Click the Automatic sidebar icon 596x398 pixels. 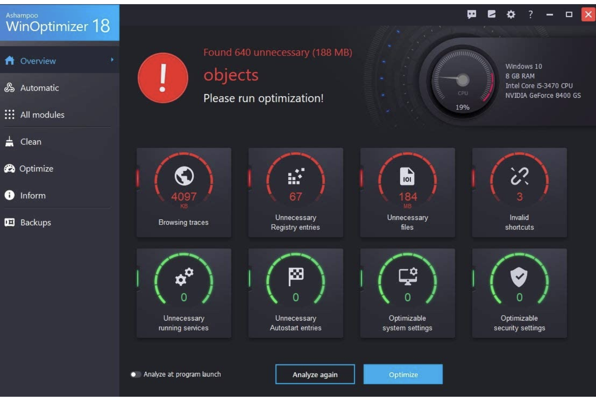click(x=10, y=88)
